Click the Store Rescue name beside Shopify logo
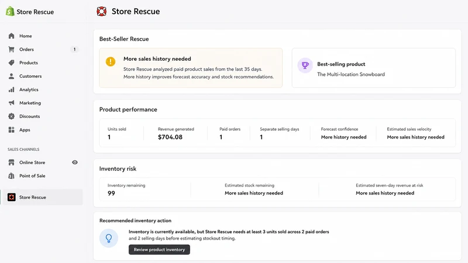This screenshot has height=263, width=468. 35,12
